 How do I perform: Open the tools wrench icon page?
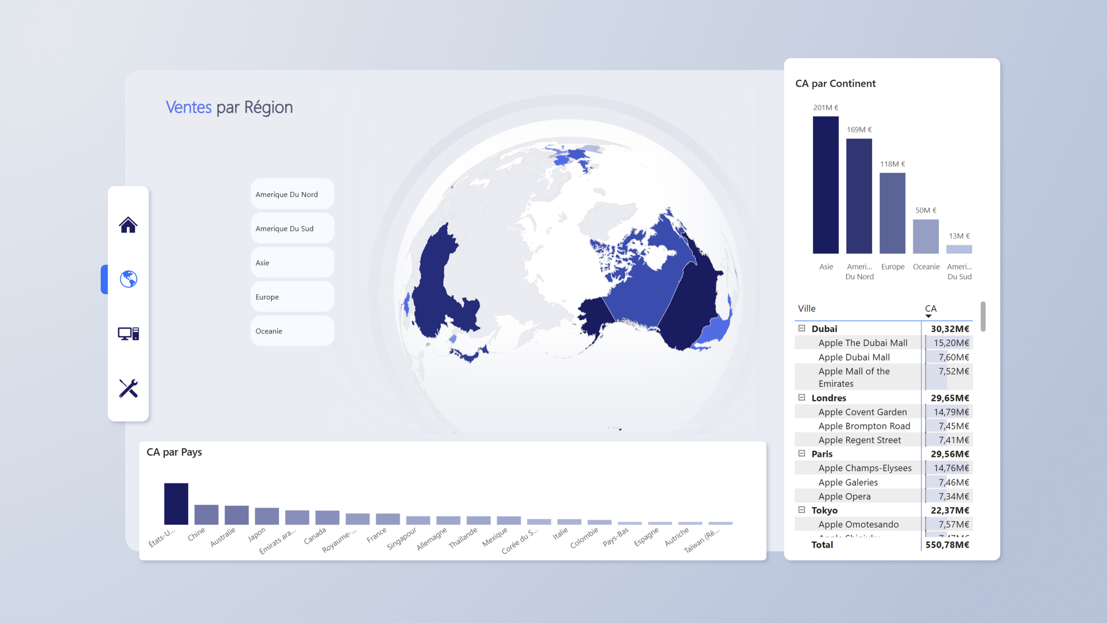pos(128,388)
